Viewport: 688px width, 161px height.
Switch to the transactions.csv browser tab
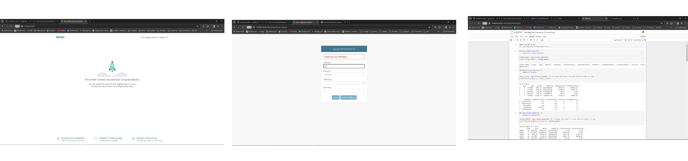coord(622,19)
